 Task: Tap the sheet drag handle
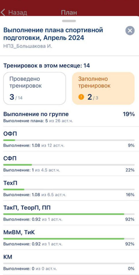69,21
